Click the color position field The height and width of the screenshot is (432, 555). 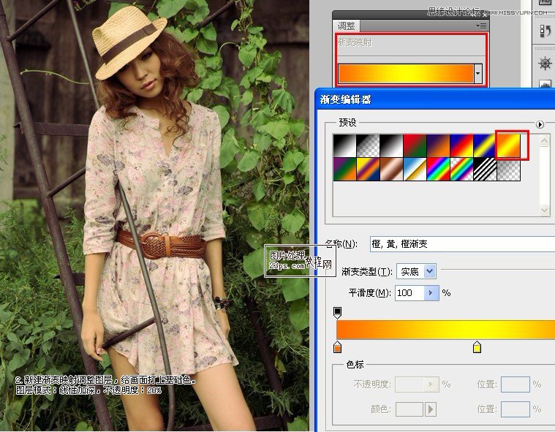pos(516,409)
